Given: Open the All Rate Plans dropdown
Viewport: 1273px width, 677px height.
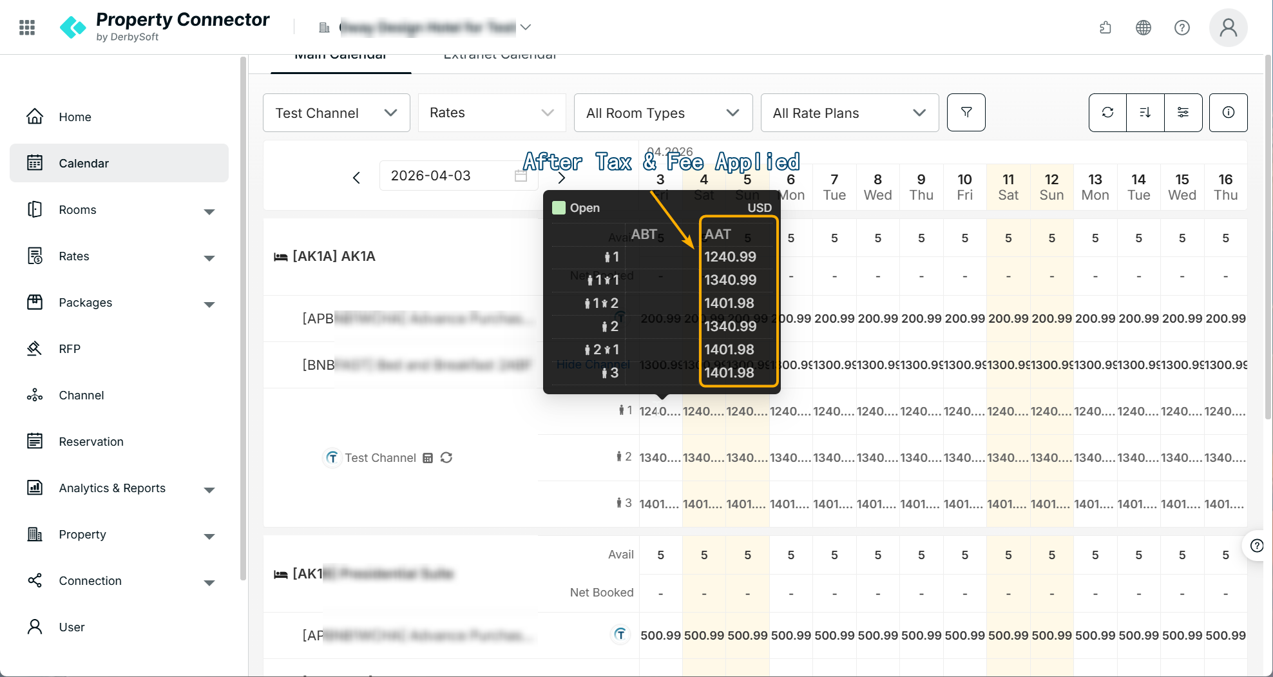Looking at the screenshot, I should point(849,113).
